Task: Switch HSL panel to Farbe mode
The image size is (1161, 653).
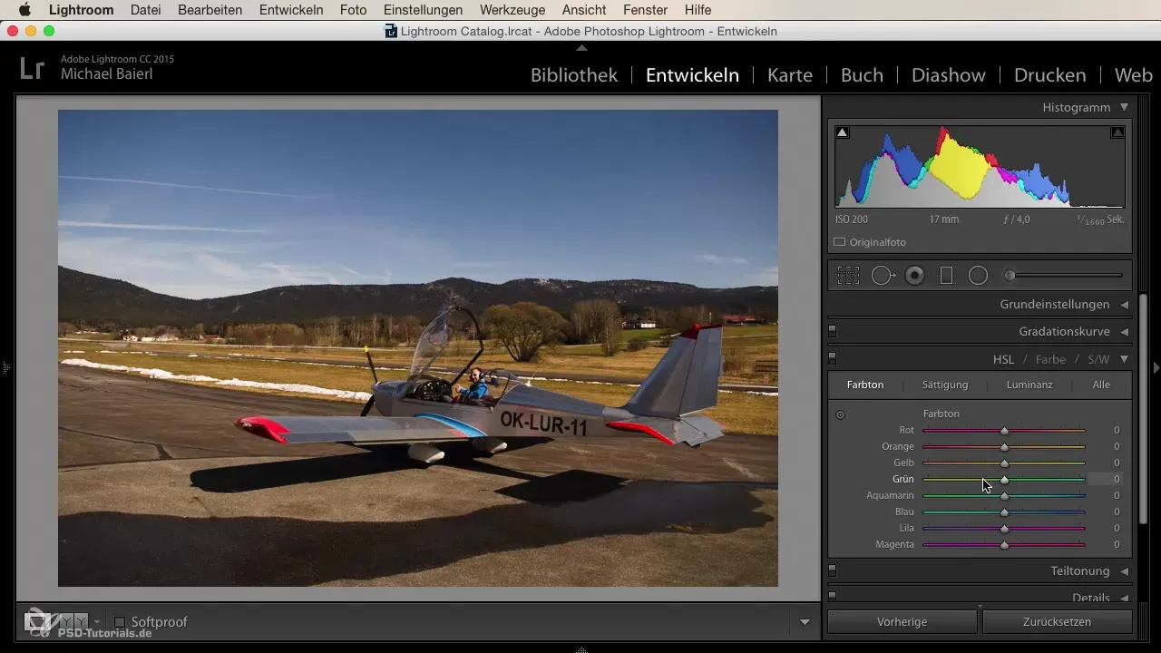Action: click(1051, 359)
